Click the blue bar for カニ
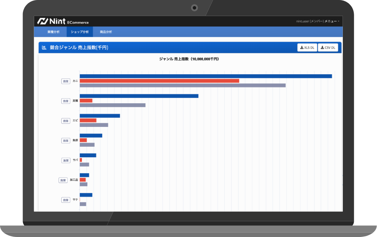The image size is (377, 237). coord(206,76)
